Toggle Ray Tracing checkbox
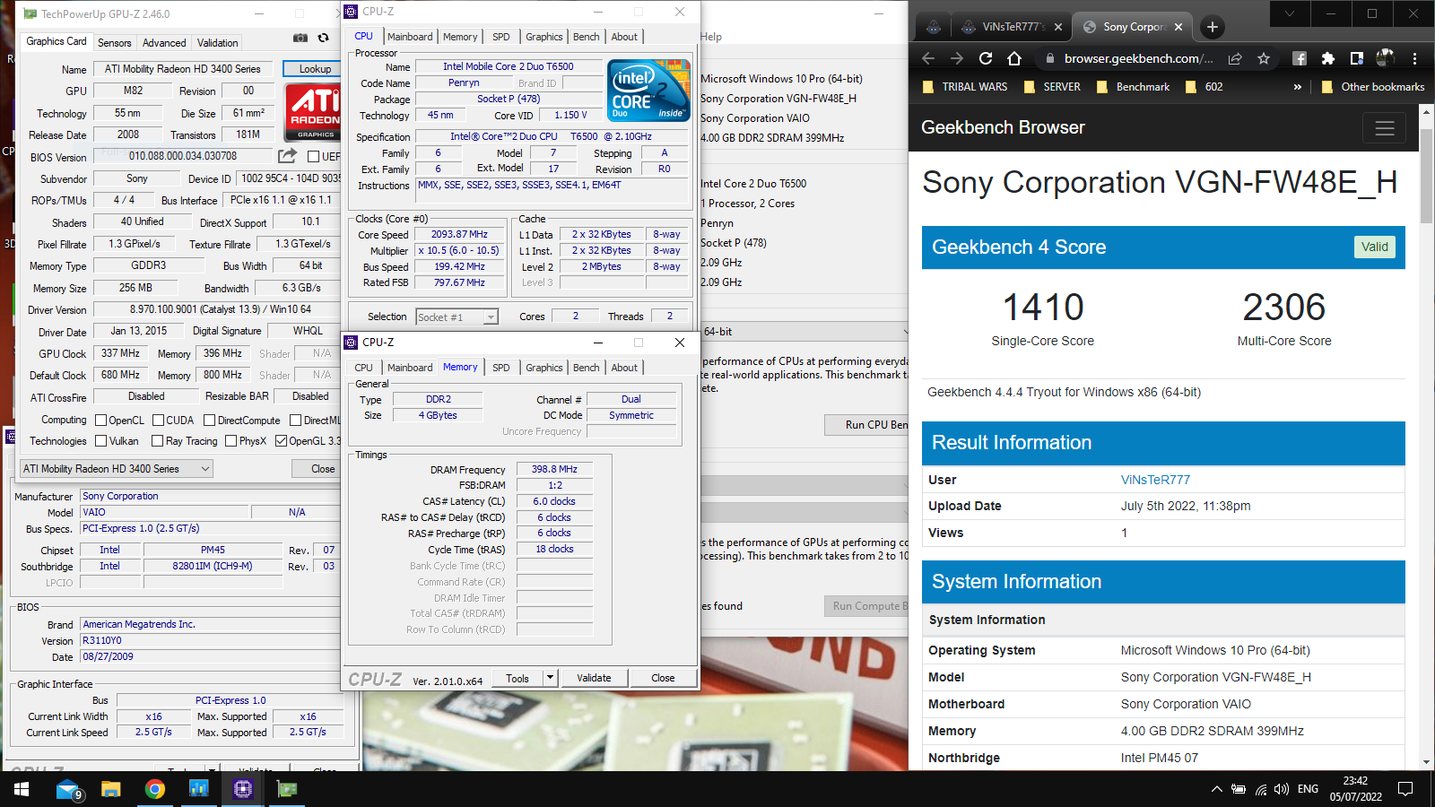The height and width of the screenshot is (807, 1435). [x=158, y=440]
